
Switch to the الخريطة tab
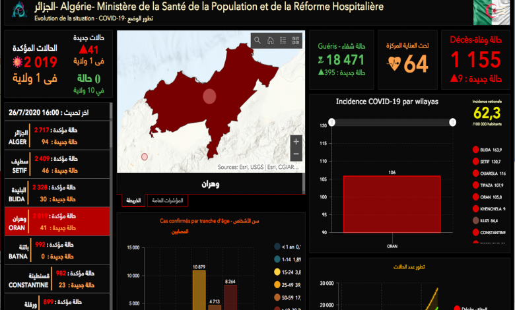133,201
